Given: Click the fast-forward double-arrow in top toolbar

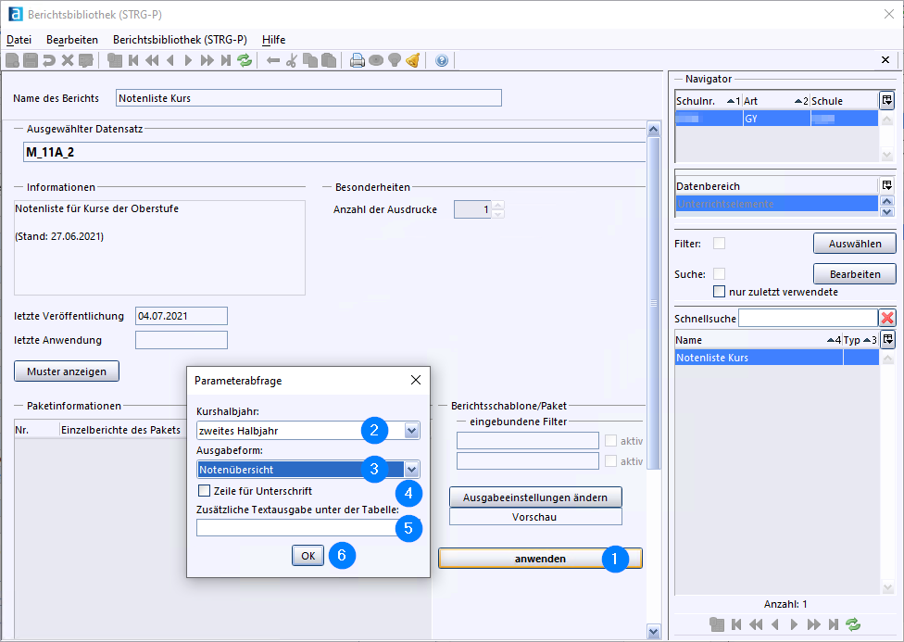Looking at the screenshot, I should click(207, 60).
